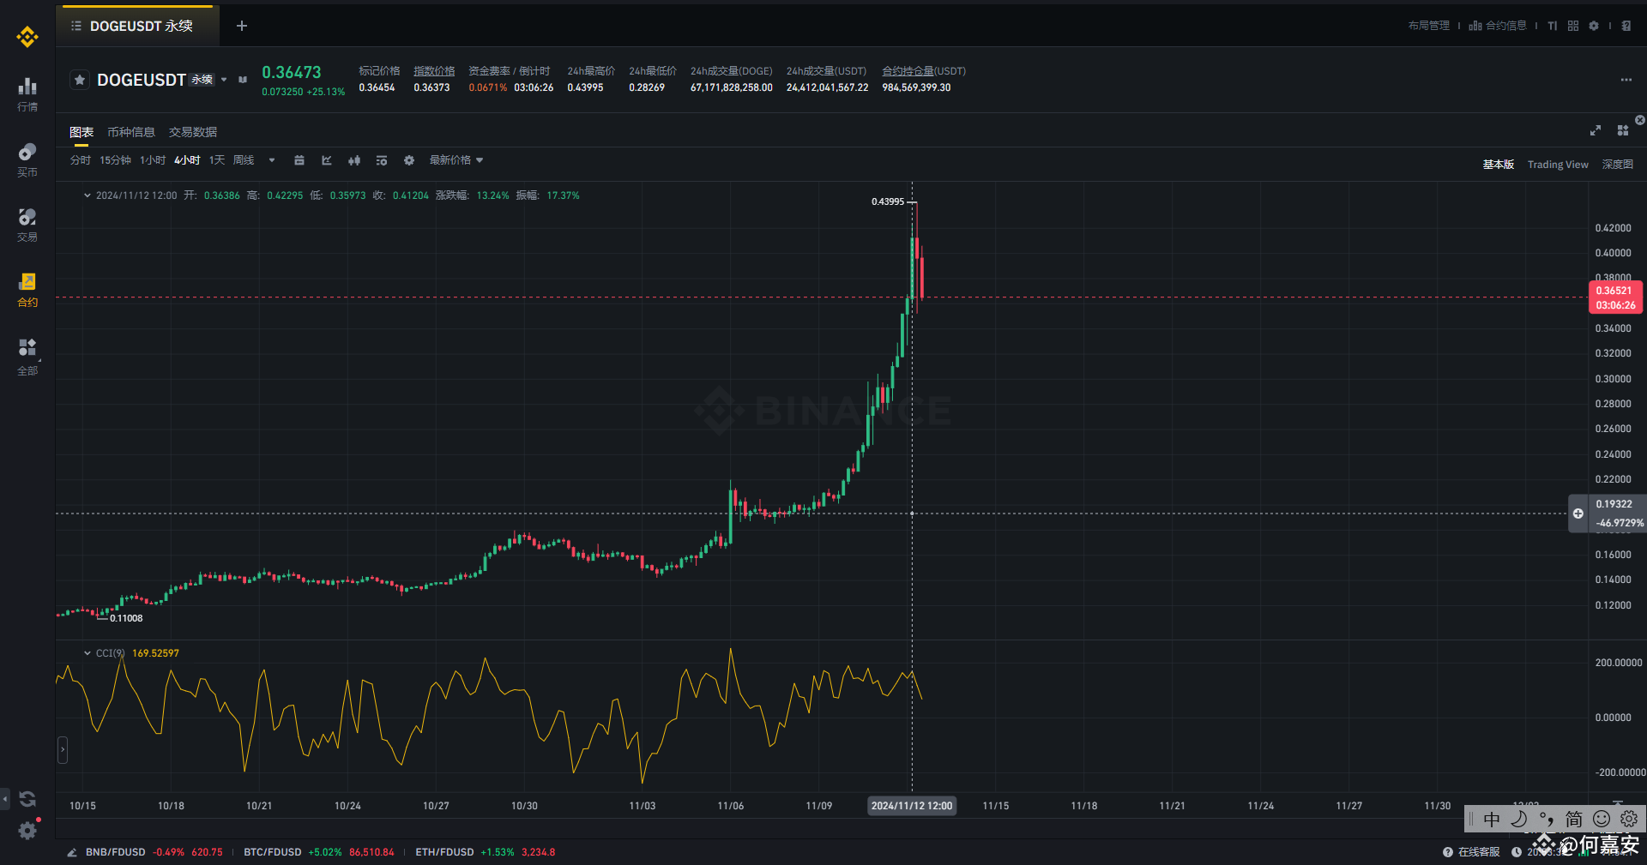This screenshot has width=1647, height=865.
Task: Select the 基本版 (Basic) chart view
Action: [1499, 165]
